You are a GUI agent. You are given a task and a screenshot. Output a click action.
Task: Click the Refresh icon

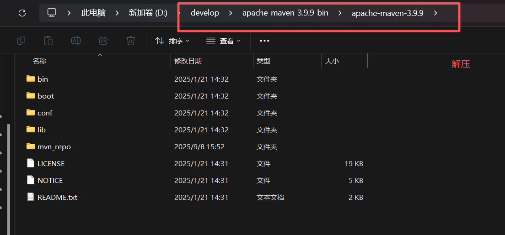click(x=22, y=13)
